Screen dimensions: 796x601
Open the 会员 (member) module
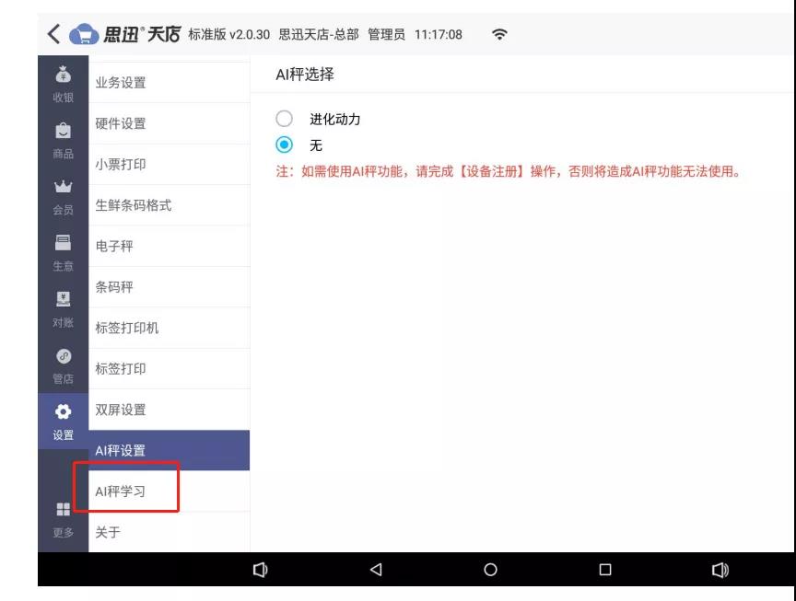(x=63, y=193)
